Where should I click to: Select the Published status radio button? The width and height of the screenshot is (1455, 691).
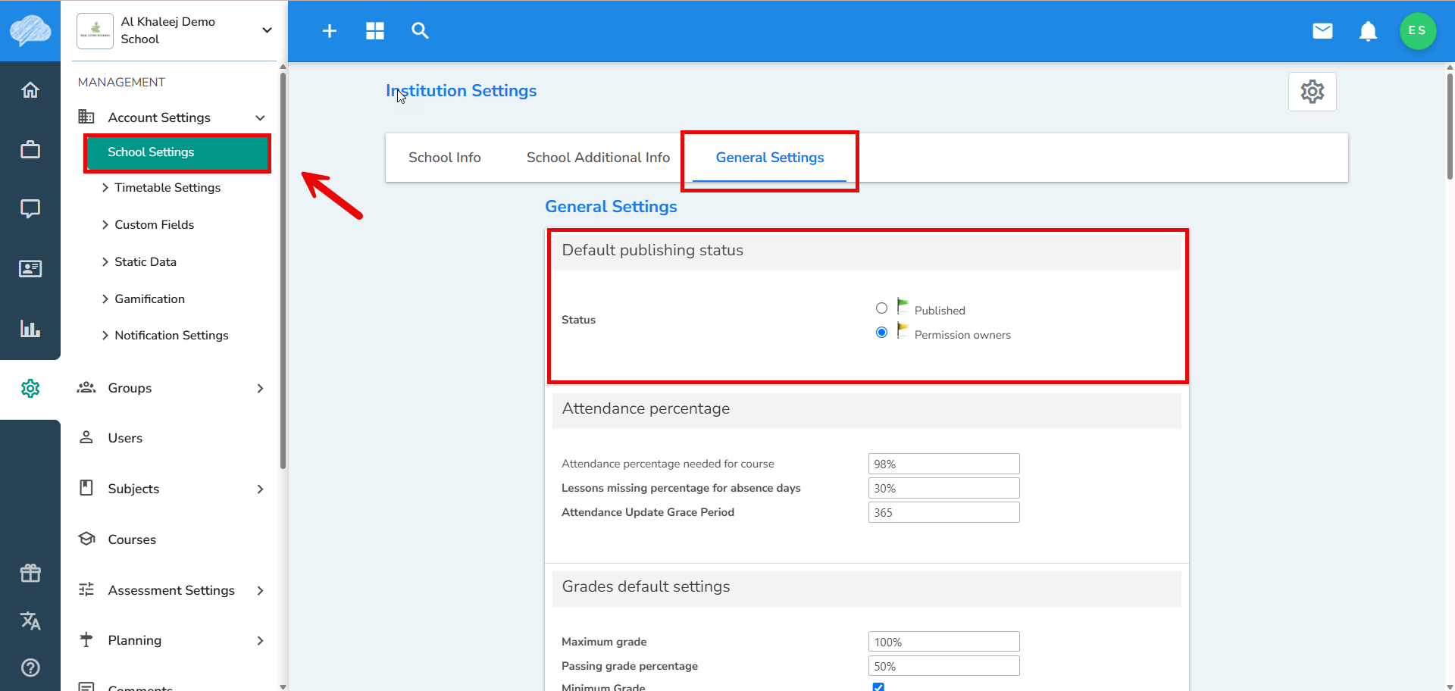(881, 308)
